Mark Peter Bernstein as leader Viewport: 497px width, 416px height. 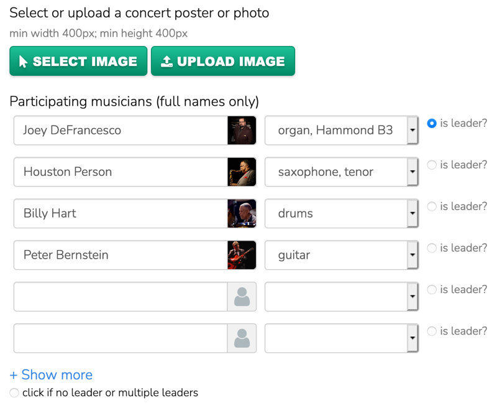click(432, 249)
